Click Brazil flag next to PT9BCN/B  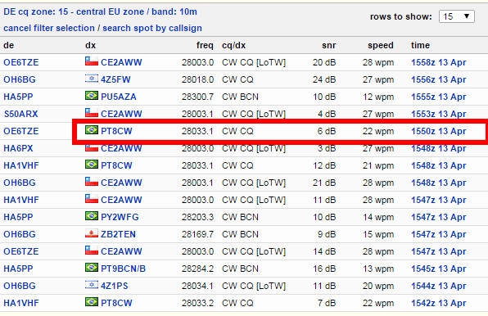[x=92, y=268]
